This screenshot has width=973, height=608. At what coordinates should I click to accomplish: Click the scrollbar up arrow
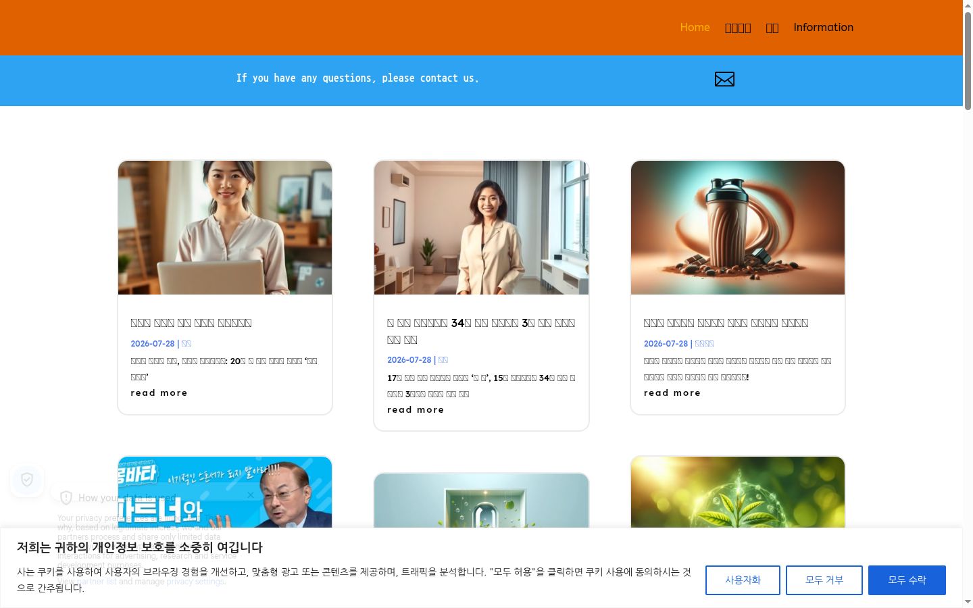[x=968, y=5]
